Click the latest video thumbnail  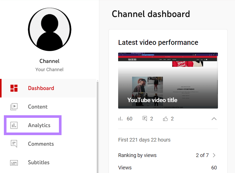[168, 80]
